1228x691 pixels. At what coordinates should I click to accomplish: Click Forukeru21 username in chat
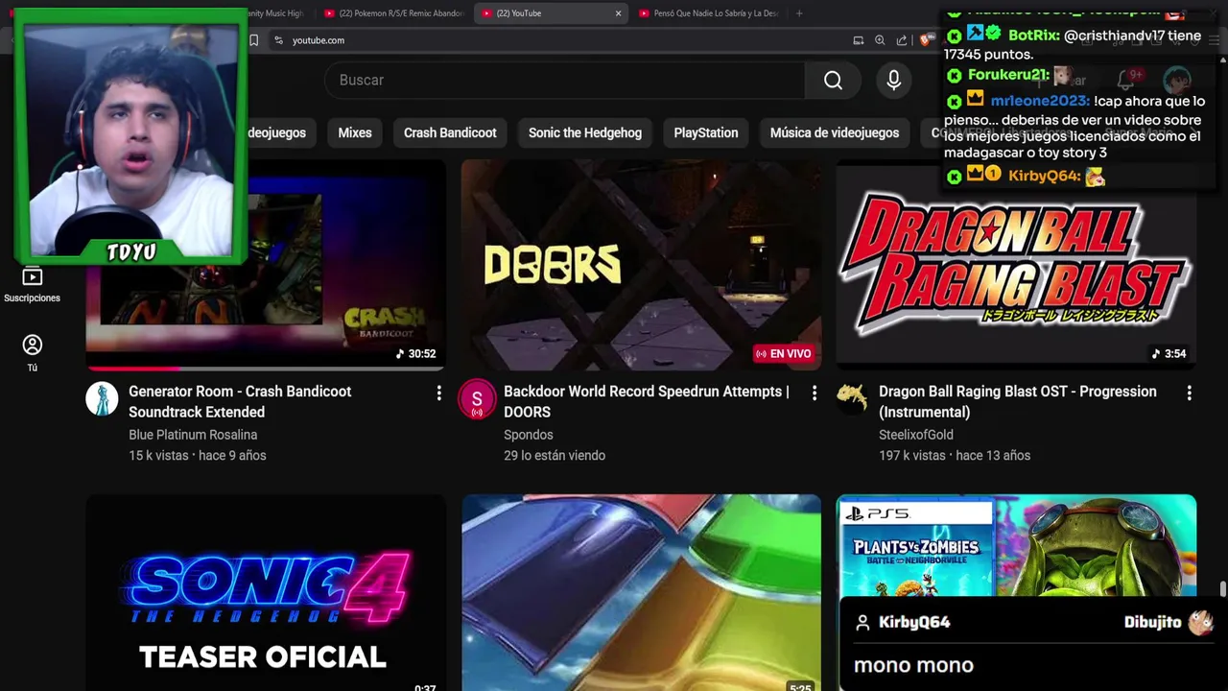tap(1008, 75)
